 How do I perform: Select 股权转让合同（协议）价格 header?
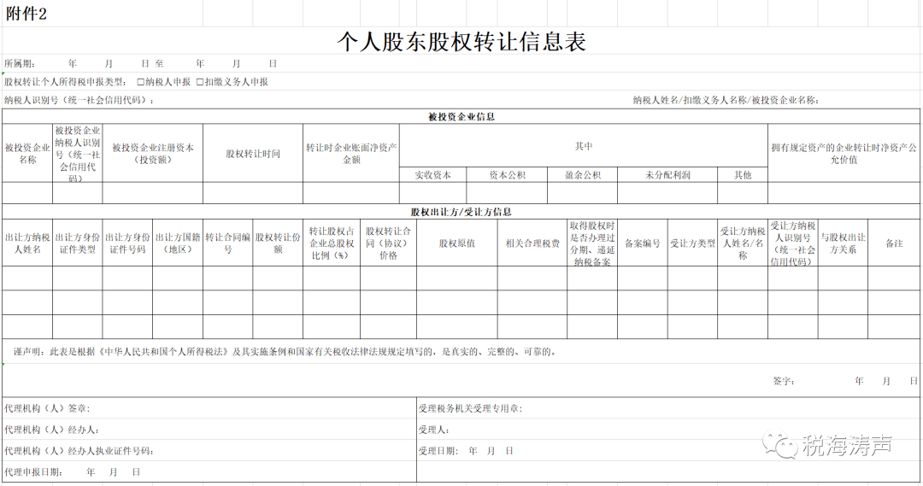click(x=388, y=243)
